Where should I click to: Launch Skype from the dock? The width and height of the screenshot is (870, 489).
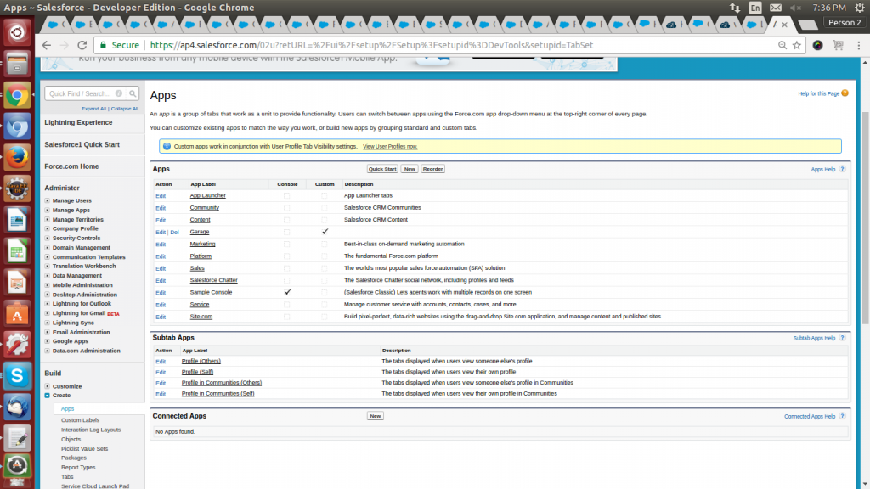[17, 374]
